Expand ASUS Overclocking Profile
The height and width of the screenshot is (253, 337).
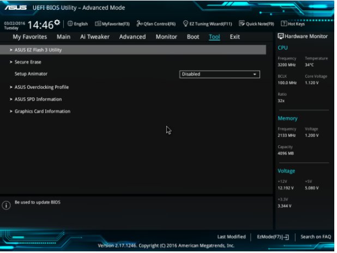[x=41, y=87]
